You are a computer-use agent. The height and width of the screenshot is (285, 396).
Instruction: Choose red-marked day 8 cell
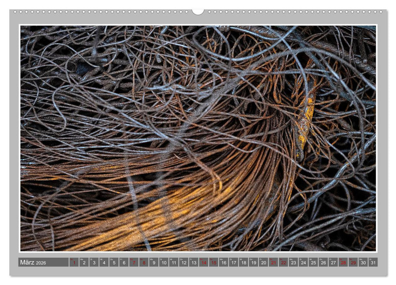144,263
